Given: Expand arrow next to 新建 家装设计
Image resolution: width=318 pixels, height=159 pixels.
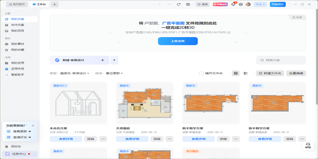Looking at the screenshot, I should pyautogui.click(x=114, y=60).
